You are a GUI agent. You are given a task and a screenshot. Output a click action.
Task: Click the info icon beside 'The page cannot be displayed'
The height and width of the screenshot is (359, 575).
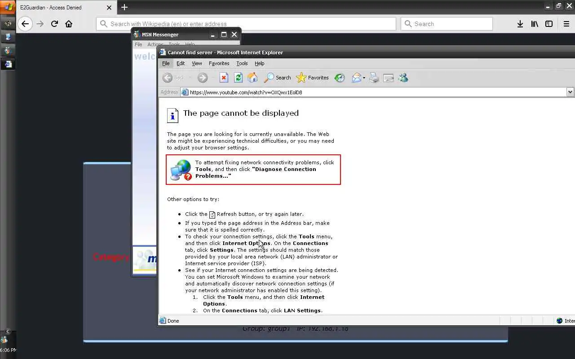pos(172,115)
